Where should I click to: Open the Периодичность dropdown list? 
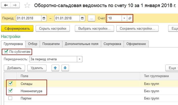pos(80,59)
